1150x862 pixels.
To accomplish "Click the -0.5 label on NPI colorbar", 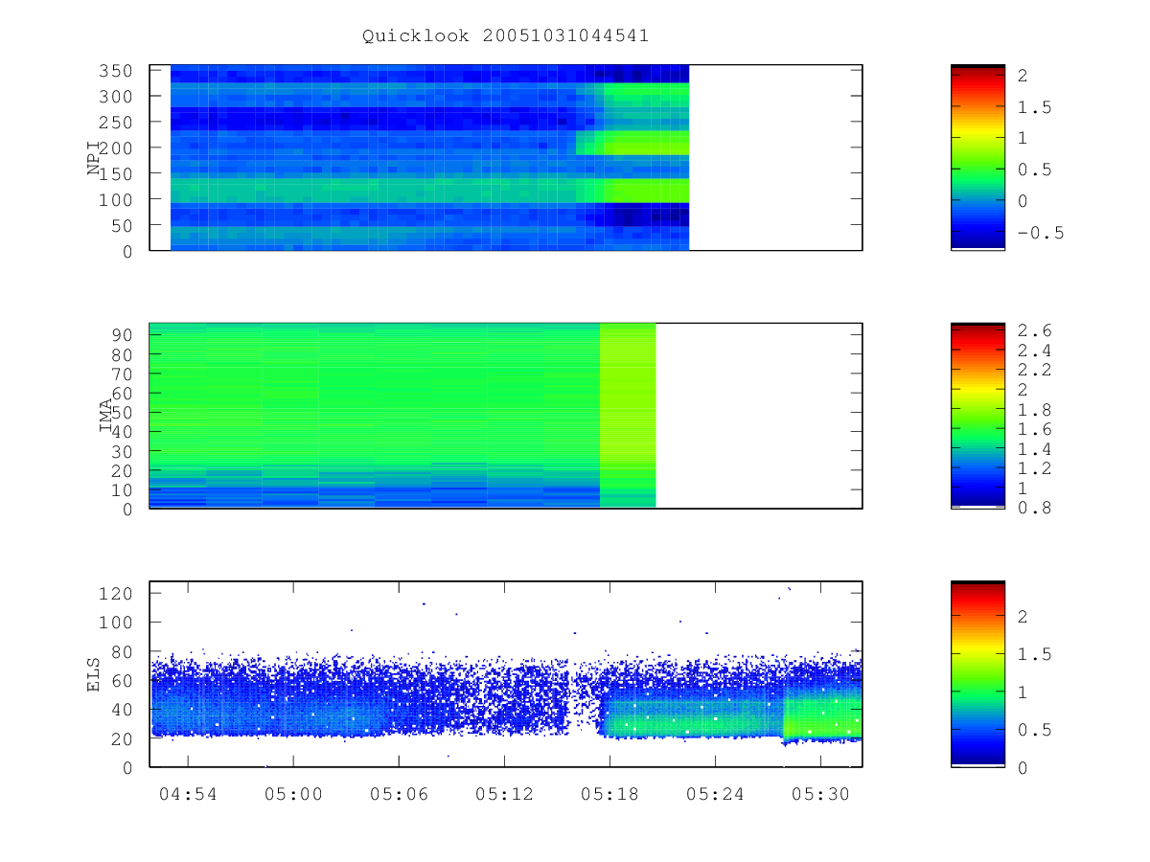I will (1041, 233).
